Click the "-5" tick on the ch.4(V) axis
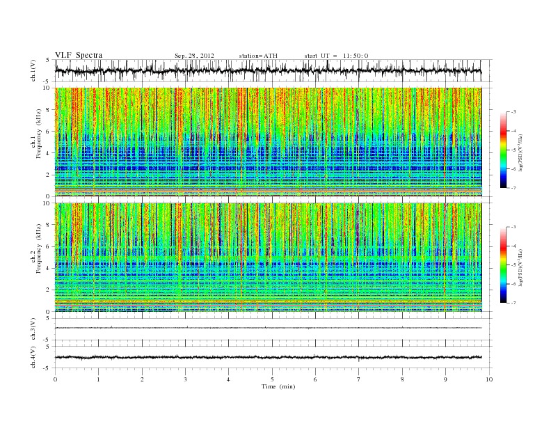The height and width of the screenshot is (426, 551). (x=47, y=368)
